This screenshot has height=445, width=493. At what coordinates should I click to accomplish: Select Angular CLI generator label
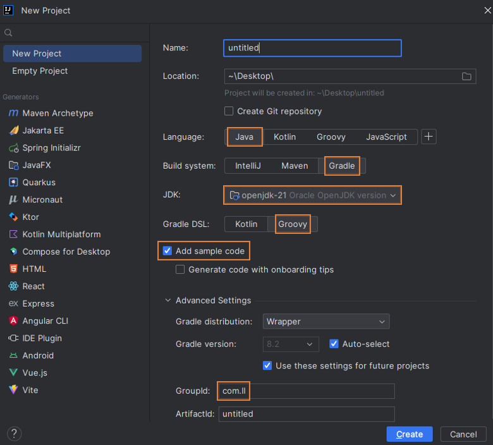[46, 320]
